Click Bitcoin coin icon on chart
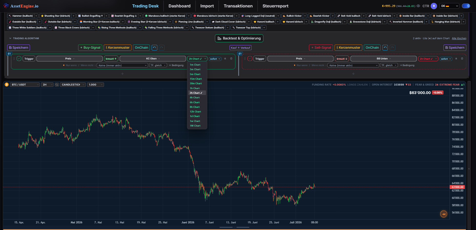Image resolution: width=476 pixels, height=230 pixels. [7, 85]
